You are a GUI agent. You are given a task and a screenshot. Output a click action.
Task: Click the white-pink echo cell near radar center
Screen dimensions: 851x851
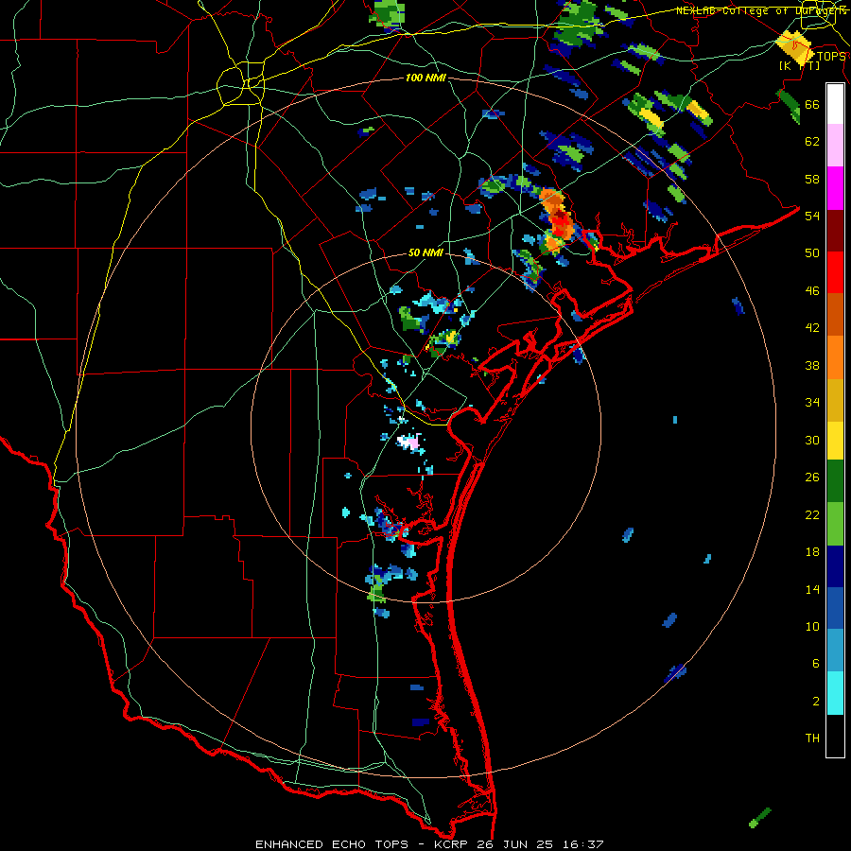[409, 442]
